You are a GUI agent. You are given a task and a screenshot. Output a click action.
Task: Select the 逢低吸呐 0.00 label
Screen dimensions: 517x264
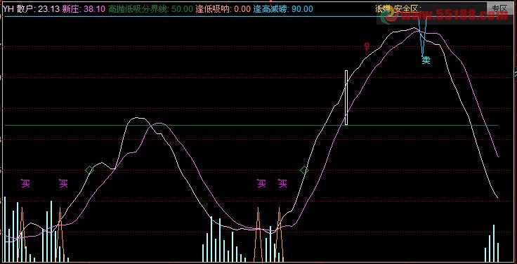coord(223,9)
